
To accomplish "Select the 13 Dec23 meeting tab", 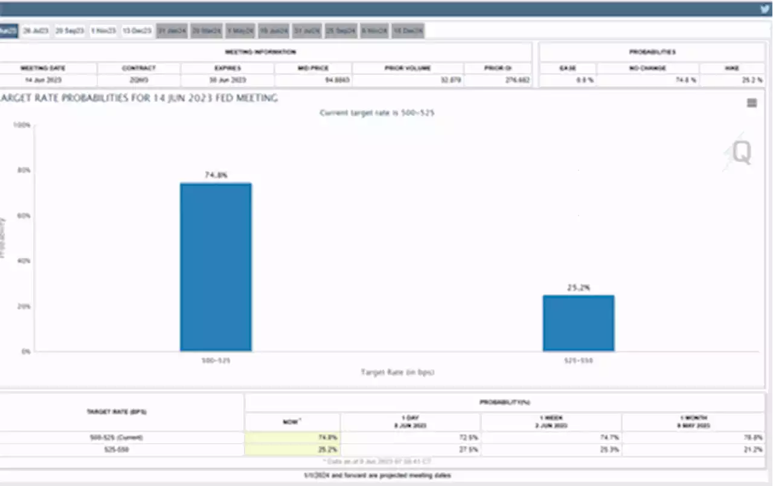I will pyautogui.click(x=137, y=31).
